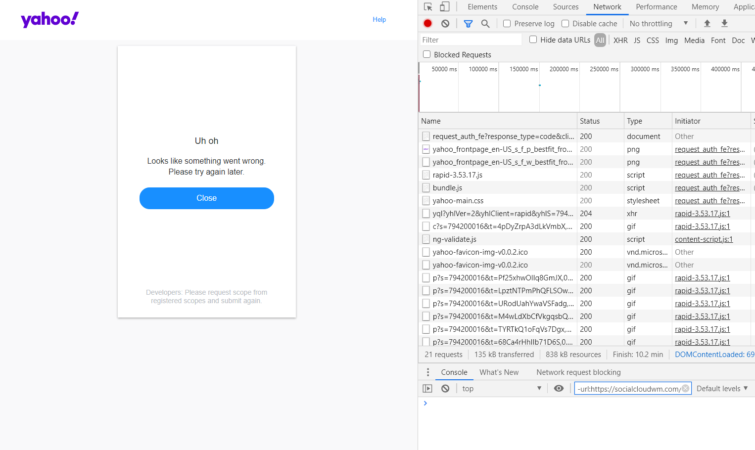Create a live expression in Console
This screenshot has height=450, width=755.
tap(559, 388)
